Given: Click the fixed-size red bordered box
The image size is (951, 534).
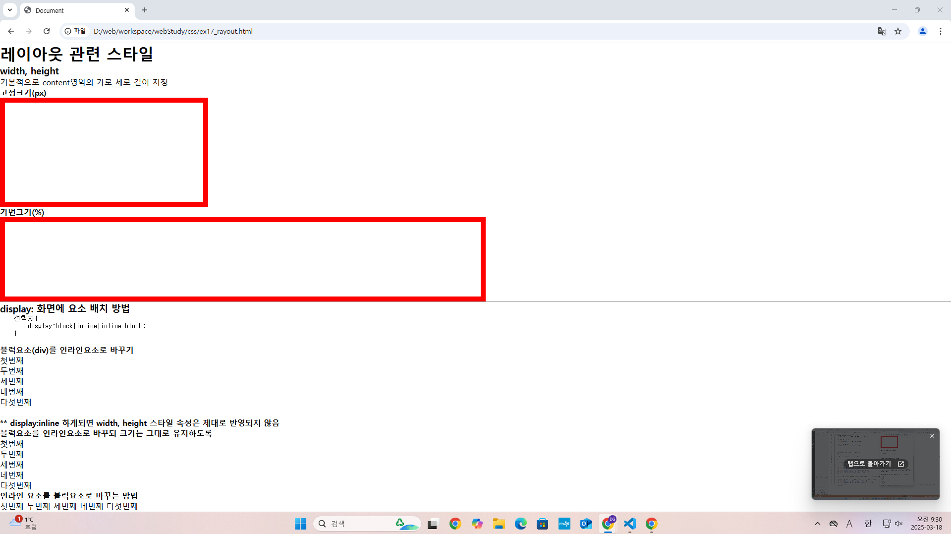Looking at the screenshot, I should pos(104,152).
